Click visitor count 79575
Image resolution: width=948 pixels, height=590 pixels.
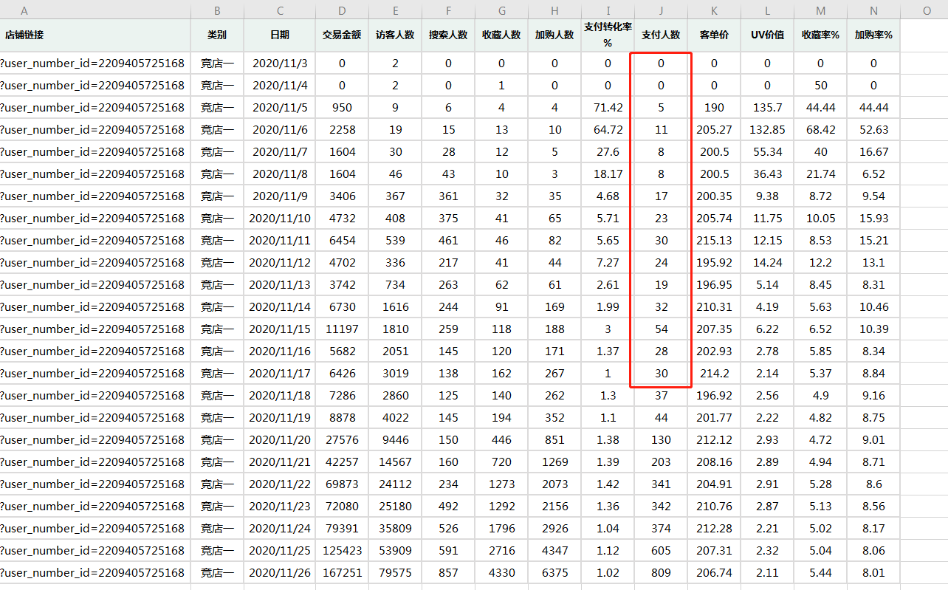tap(395, 573)
